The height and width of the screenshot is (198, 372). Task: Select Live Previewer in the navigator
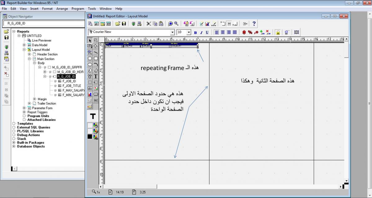[42, 40]
